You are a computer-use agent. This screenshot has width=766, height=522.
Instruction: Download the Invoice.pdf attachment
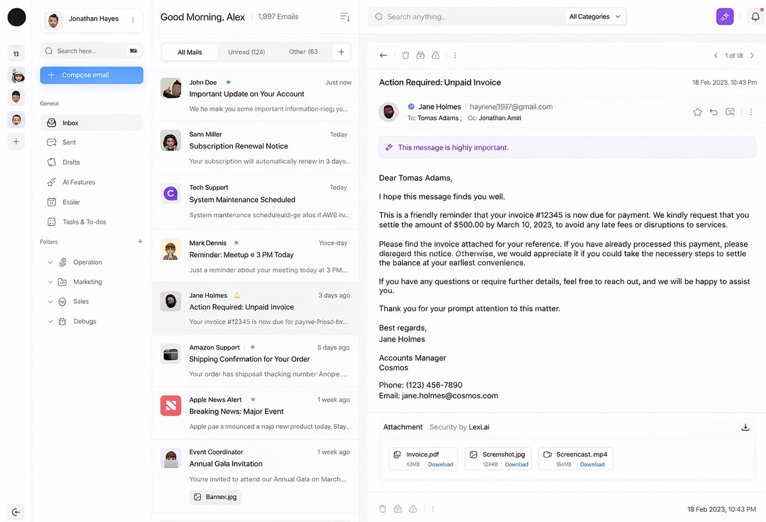440,464
